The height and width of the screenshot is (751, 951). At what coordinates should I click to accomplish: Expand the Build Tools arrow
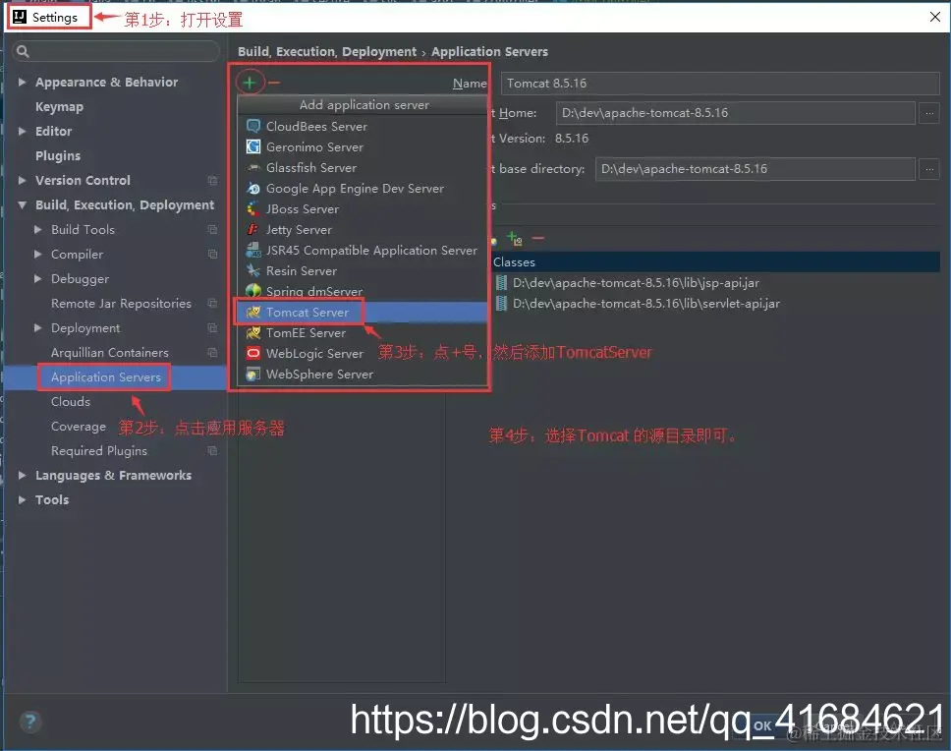pos(37,229)
